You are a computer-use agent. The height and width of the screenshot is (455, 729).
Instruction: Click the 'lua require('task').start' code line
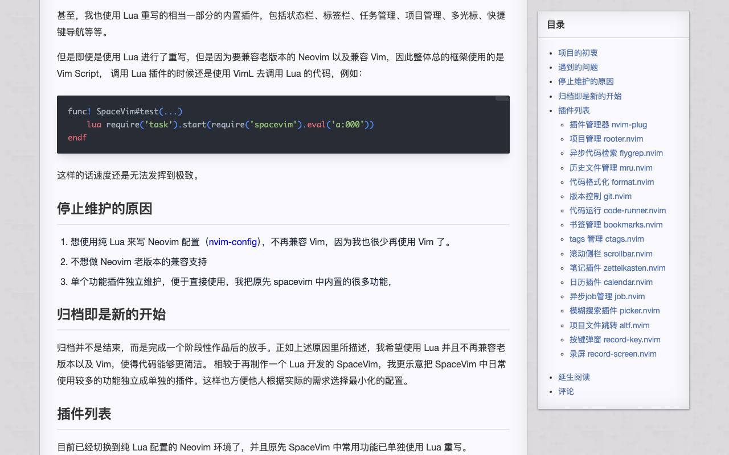click(231, 125)
